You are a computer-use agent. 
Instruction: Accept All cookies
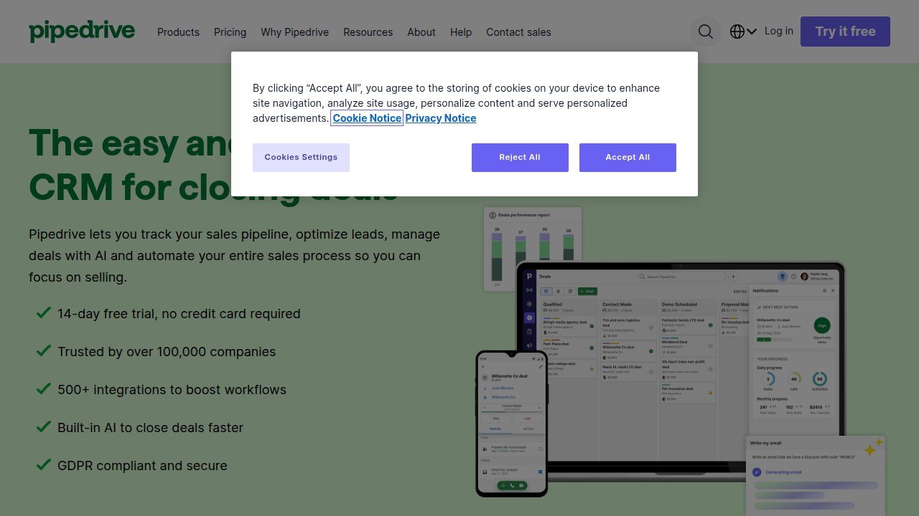(628, 158)
